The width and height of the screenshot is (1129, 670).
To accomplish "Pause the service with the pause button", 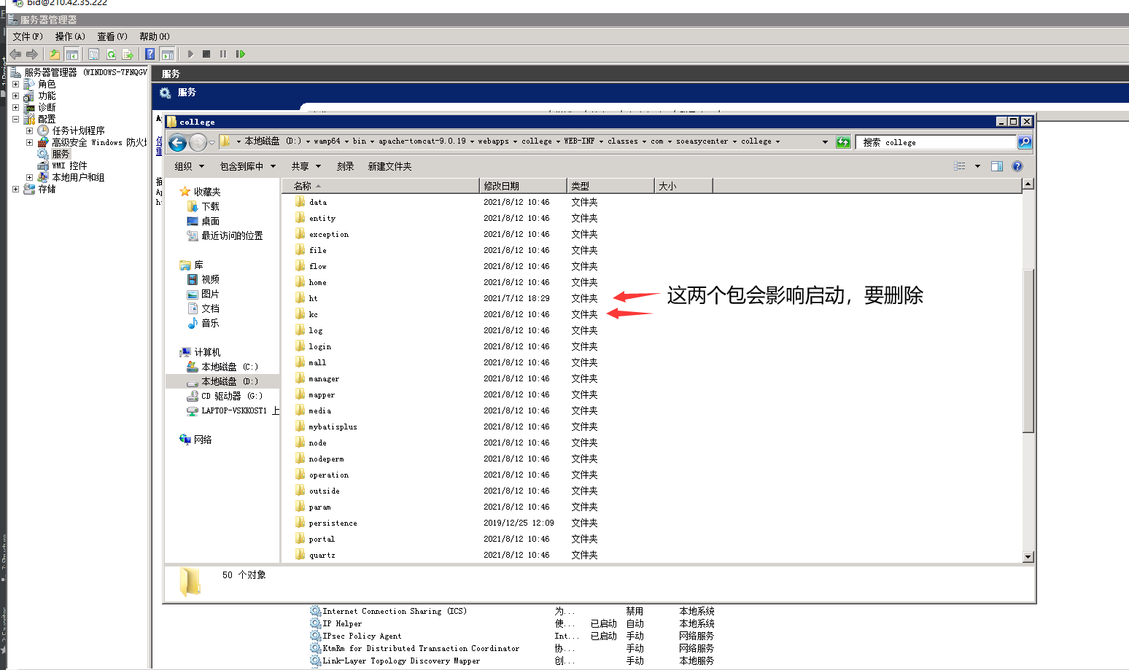I will (x=223, y=54).
